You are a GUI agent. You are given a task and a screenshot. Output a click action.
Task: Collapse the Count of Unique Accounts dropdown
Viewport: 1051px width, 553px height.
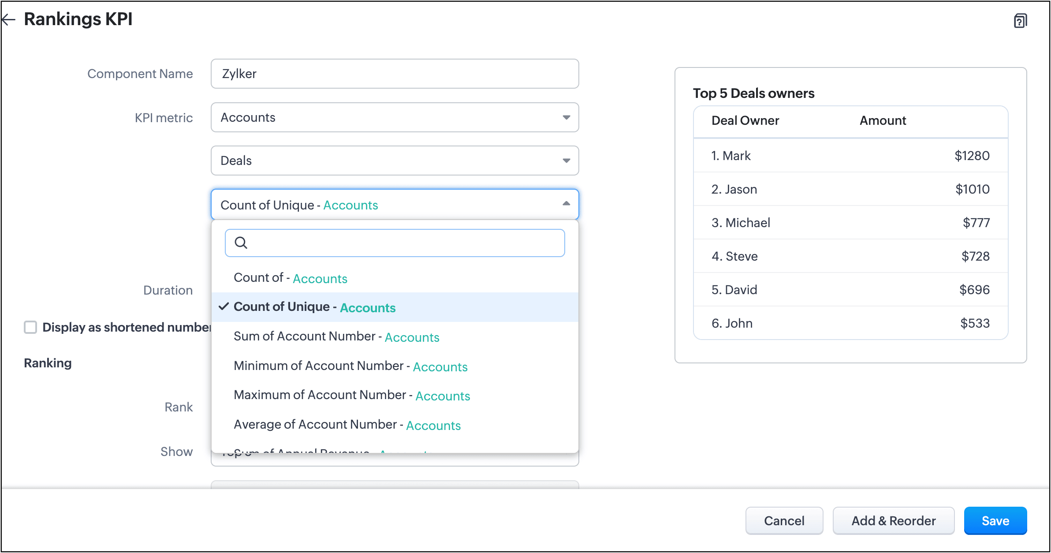566,204
